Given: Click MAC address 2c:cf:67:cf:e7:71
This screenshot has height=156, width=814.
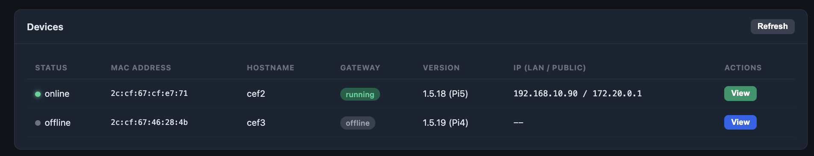Looking at the screenshot, I should [149, 93].
